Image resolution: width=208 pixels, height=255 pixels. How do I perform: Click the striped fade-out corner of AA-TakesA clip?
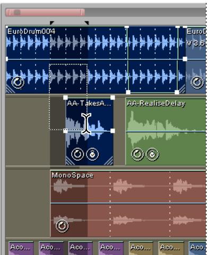coord(109,161)
